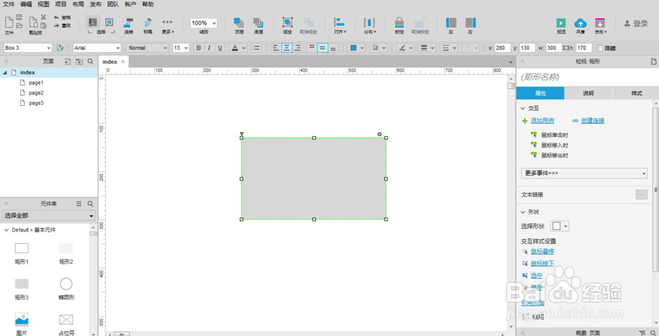Viewport: 659px width, 336px height.
Task: Click the new file icon
Action: [x=9, y=22]
